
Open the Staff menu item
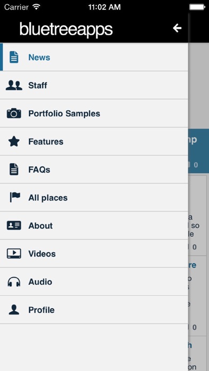pyautogui.click(x=94, y=85)
